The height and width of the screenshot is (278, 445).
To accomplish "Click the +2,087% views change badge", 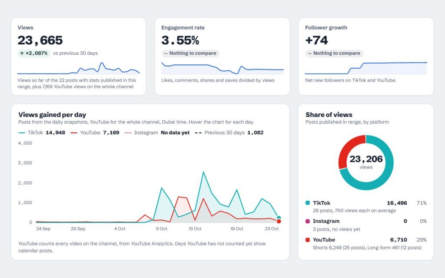I will click(x=34, y=53).
